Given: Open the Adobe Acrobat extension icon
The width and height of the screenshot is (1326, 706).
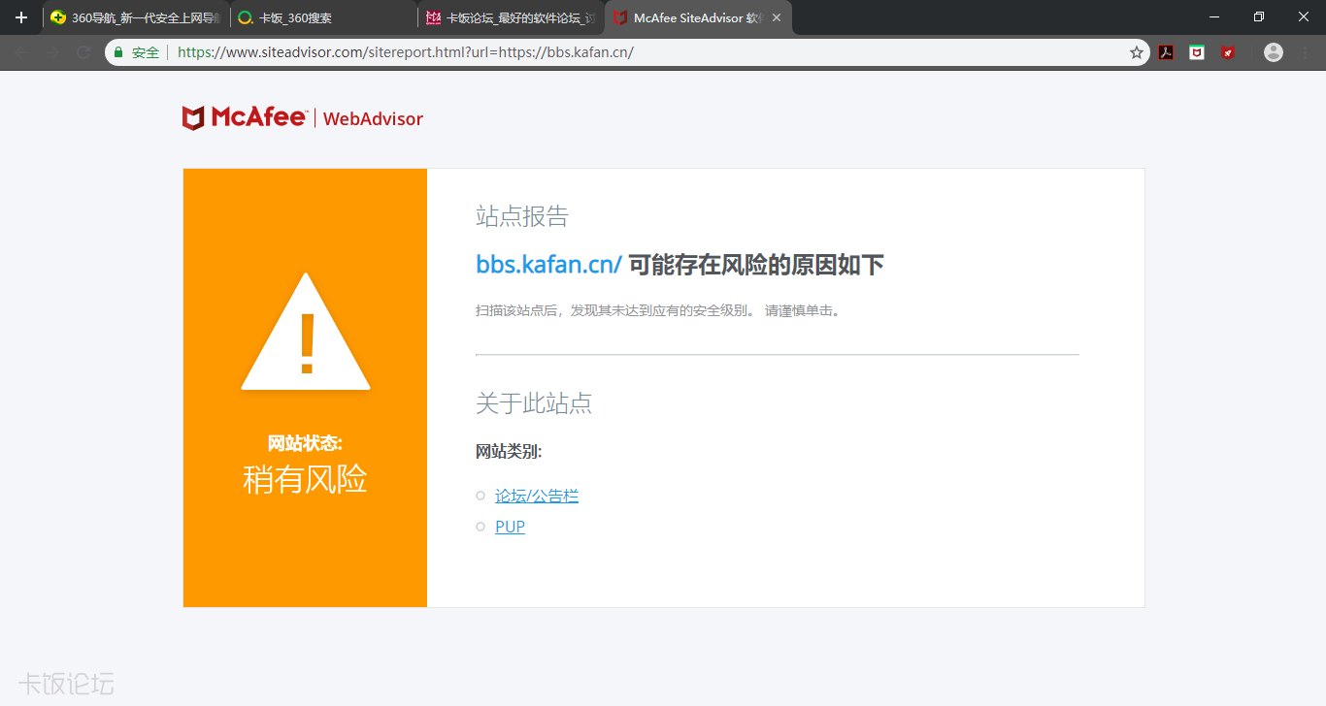Looking at the screenshot, I should [1167, 52].
